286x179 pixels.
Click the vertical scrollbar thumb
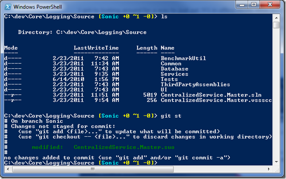(x=276, y=25)
